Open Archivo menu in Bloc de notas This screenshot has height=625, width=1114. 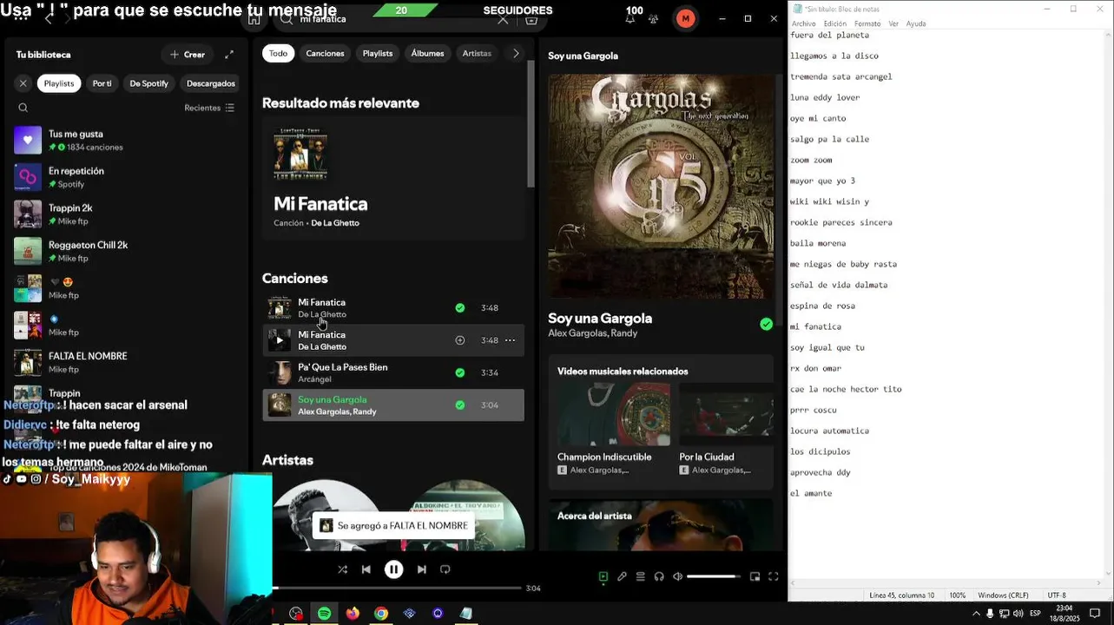803,23
